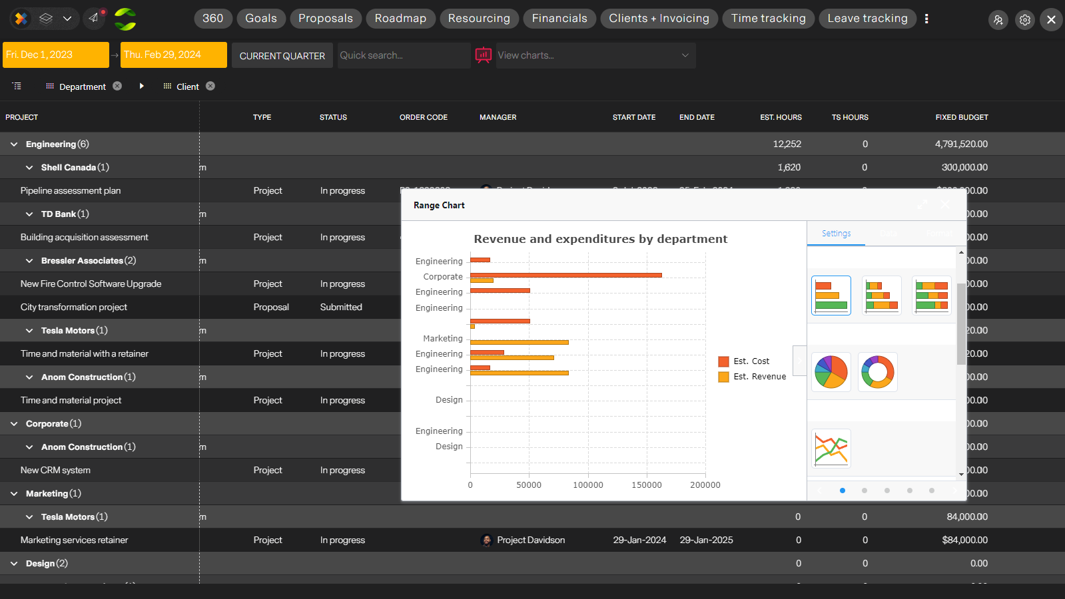The height and width of the screenshot is (599, 1065).
Task: Click the chart types panel scrollbar
Action: (x=961, y=324)
